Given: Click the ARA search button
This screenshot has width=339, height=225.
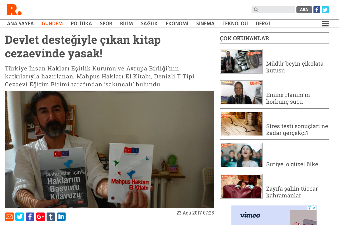Looking at the screenshot, I should coord(304,10).
